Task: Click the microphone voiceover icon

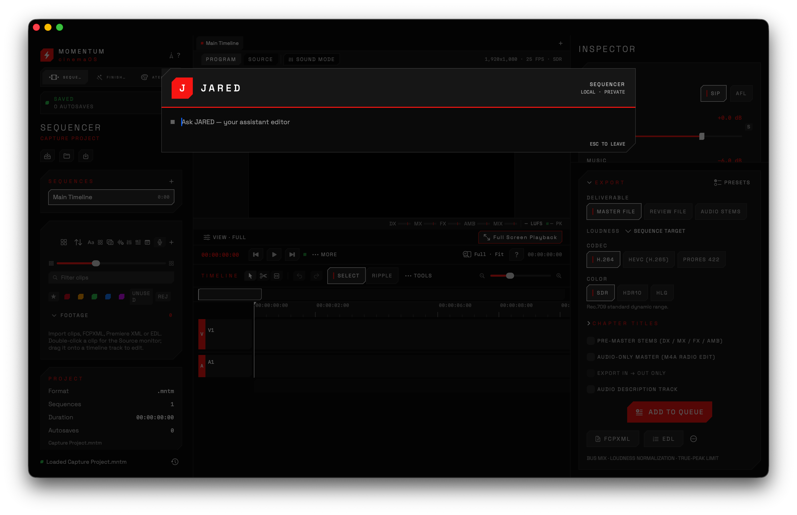Action: (160, 242)
